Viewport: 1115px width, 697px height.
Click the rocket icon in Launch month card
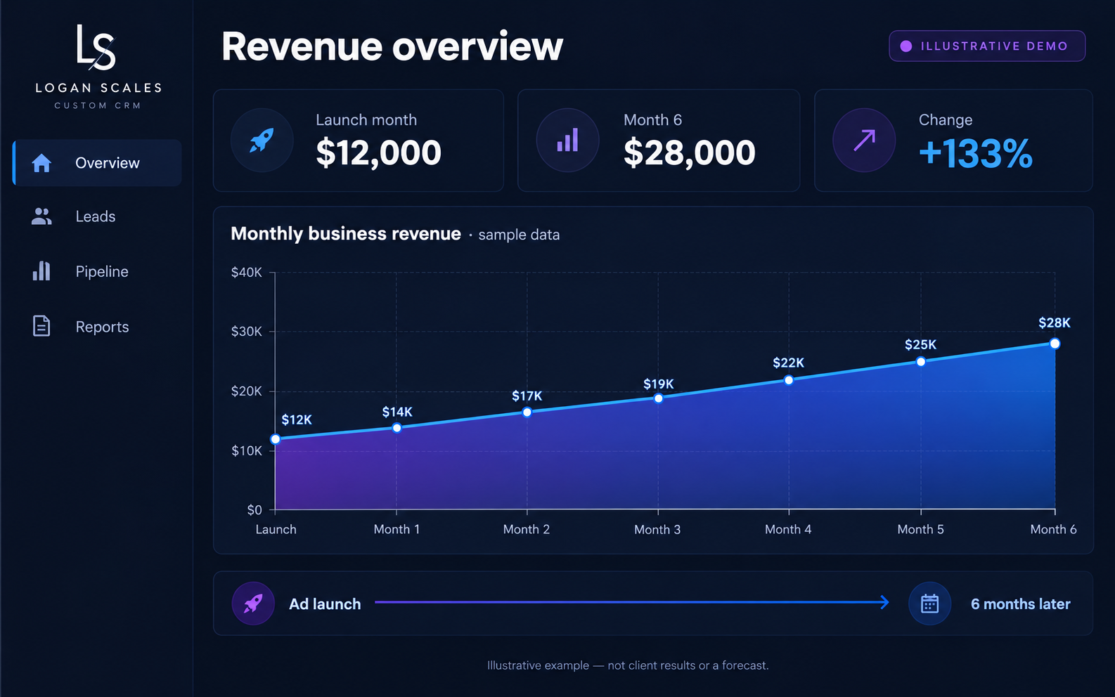(262, 141)
